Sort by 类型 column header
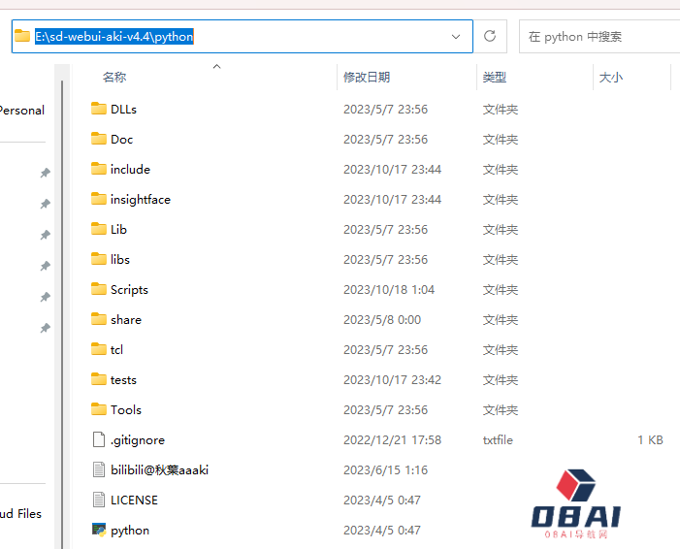This screenshot has width=680, height=549. pos(495,78)
